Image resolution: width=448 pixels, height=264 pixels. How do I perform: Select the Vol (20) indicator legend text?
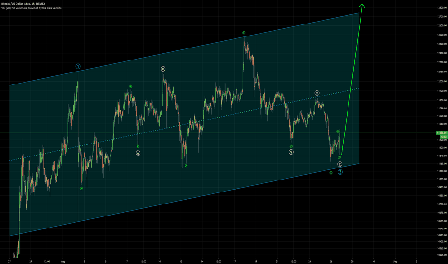[31, 8]
